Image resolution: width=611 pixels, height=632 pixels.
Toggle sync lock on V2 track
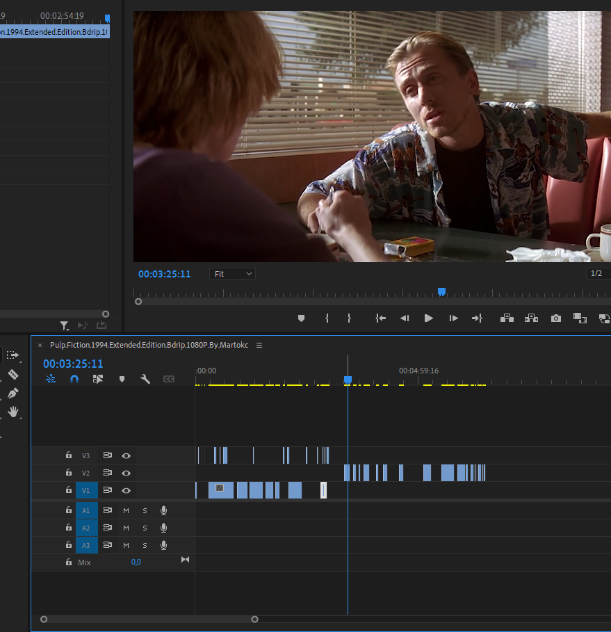pyautogui.click(x=107, y=472)
